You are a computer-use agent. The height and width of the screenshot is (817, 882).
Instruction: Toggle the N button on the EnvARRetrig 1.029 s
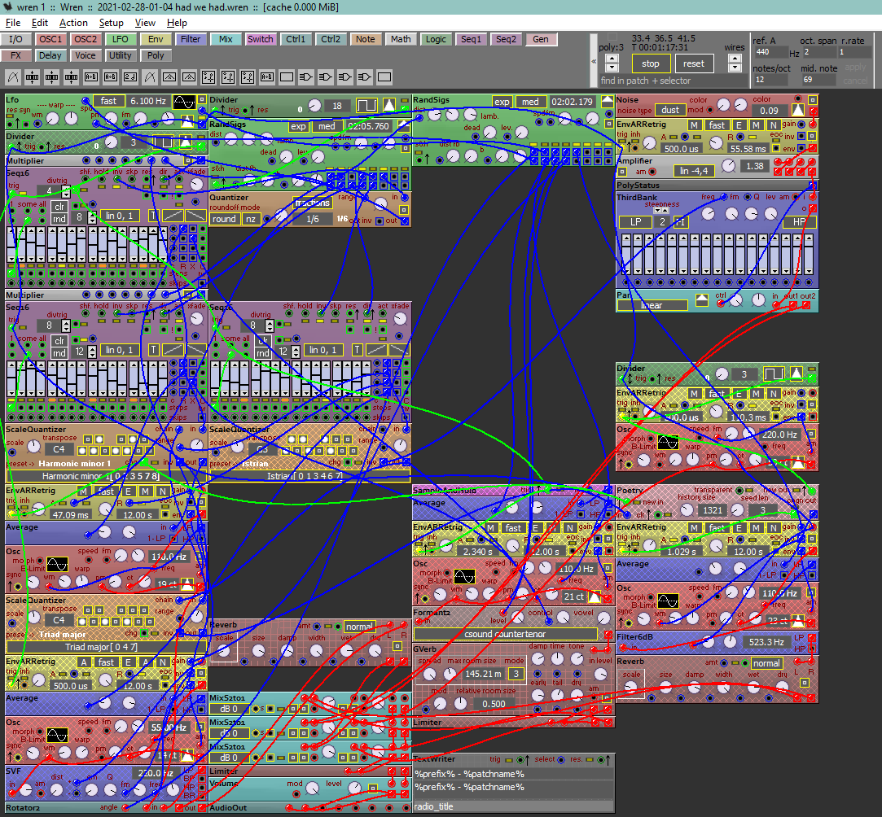click(x=774, y=528)
